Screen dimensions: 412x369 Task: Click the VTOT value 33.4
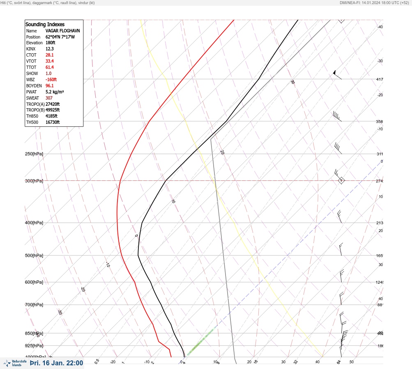coord(49,61)
